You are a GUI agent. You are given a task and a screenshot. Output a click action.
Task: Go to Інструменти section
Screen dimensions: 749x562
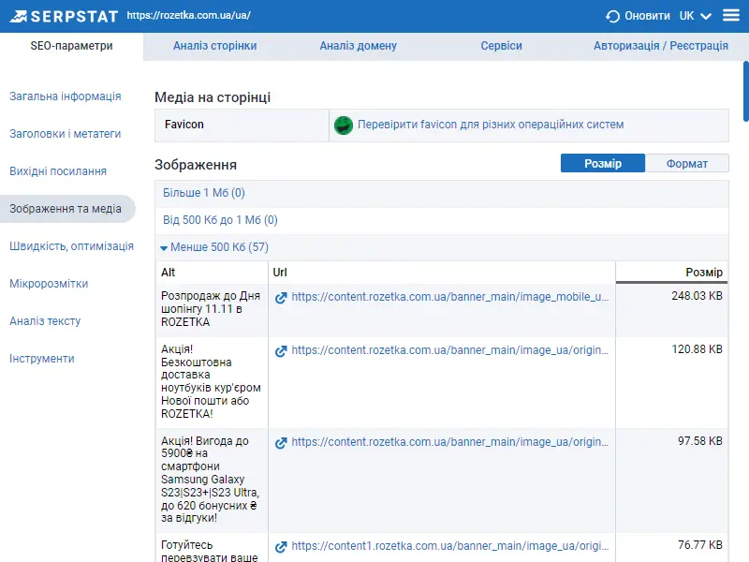pos(42,359)
